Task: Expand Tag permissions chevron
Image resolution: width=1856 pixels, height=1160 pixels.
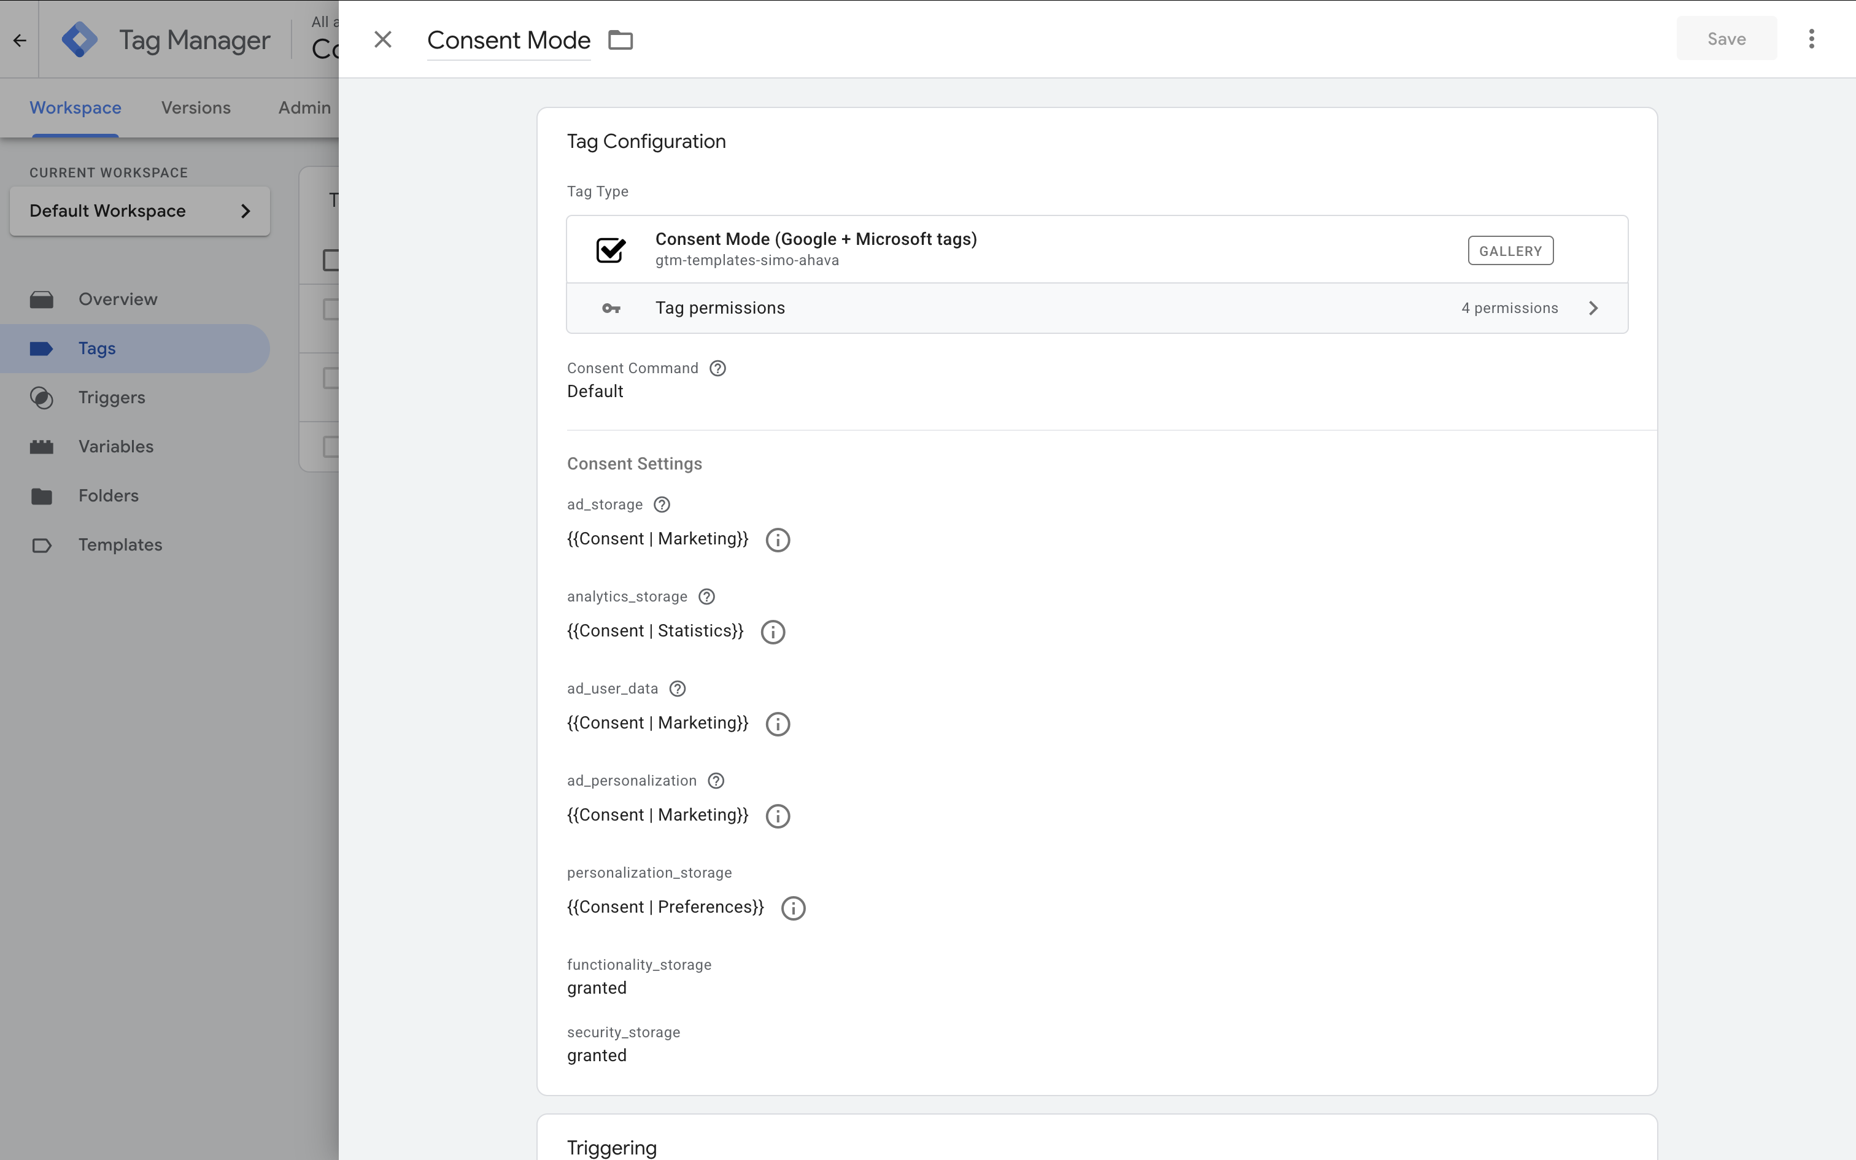Action: (x=1593, y=308)
